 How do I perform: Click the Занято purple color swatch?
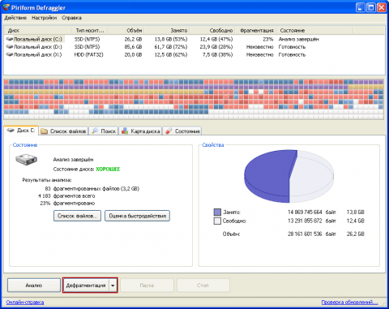click(217, 212)
